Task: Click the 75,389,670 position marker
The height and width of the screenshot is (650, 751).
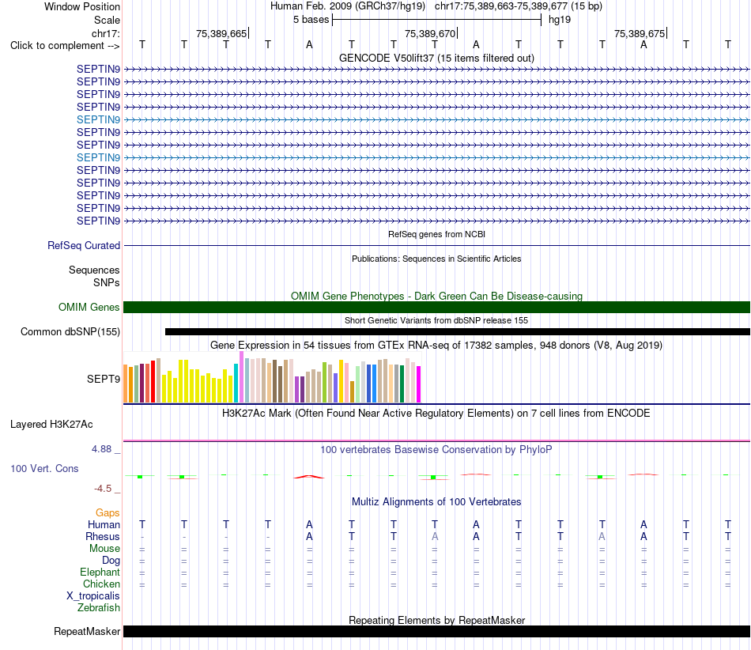Action: click(x=431, y=33)
